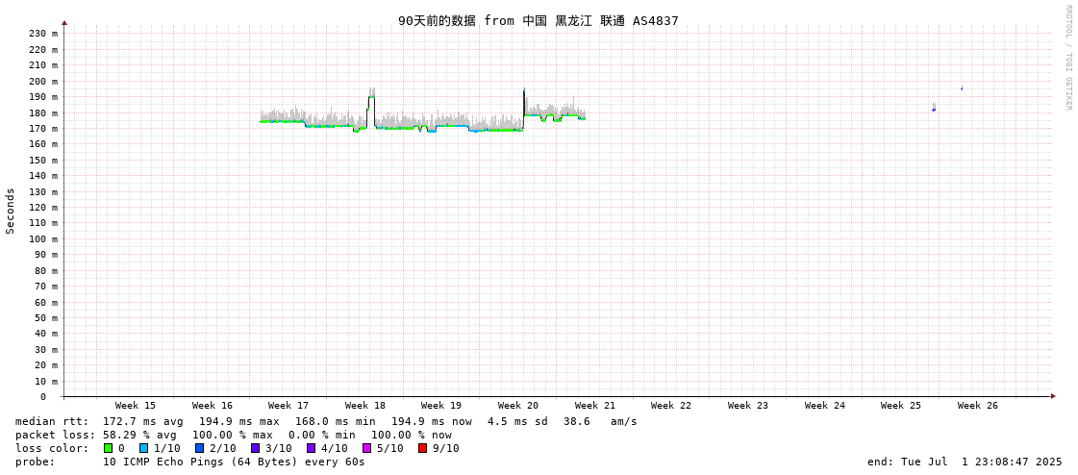This screenshot has width=1078, height=475.
Task: Click the Week 19 axis label
Action: (x=441, y=406)
